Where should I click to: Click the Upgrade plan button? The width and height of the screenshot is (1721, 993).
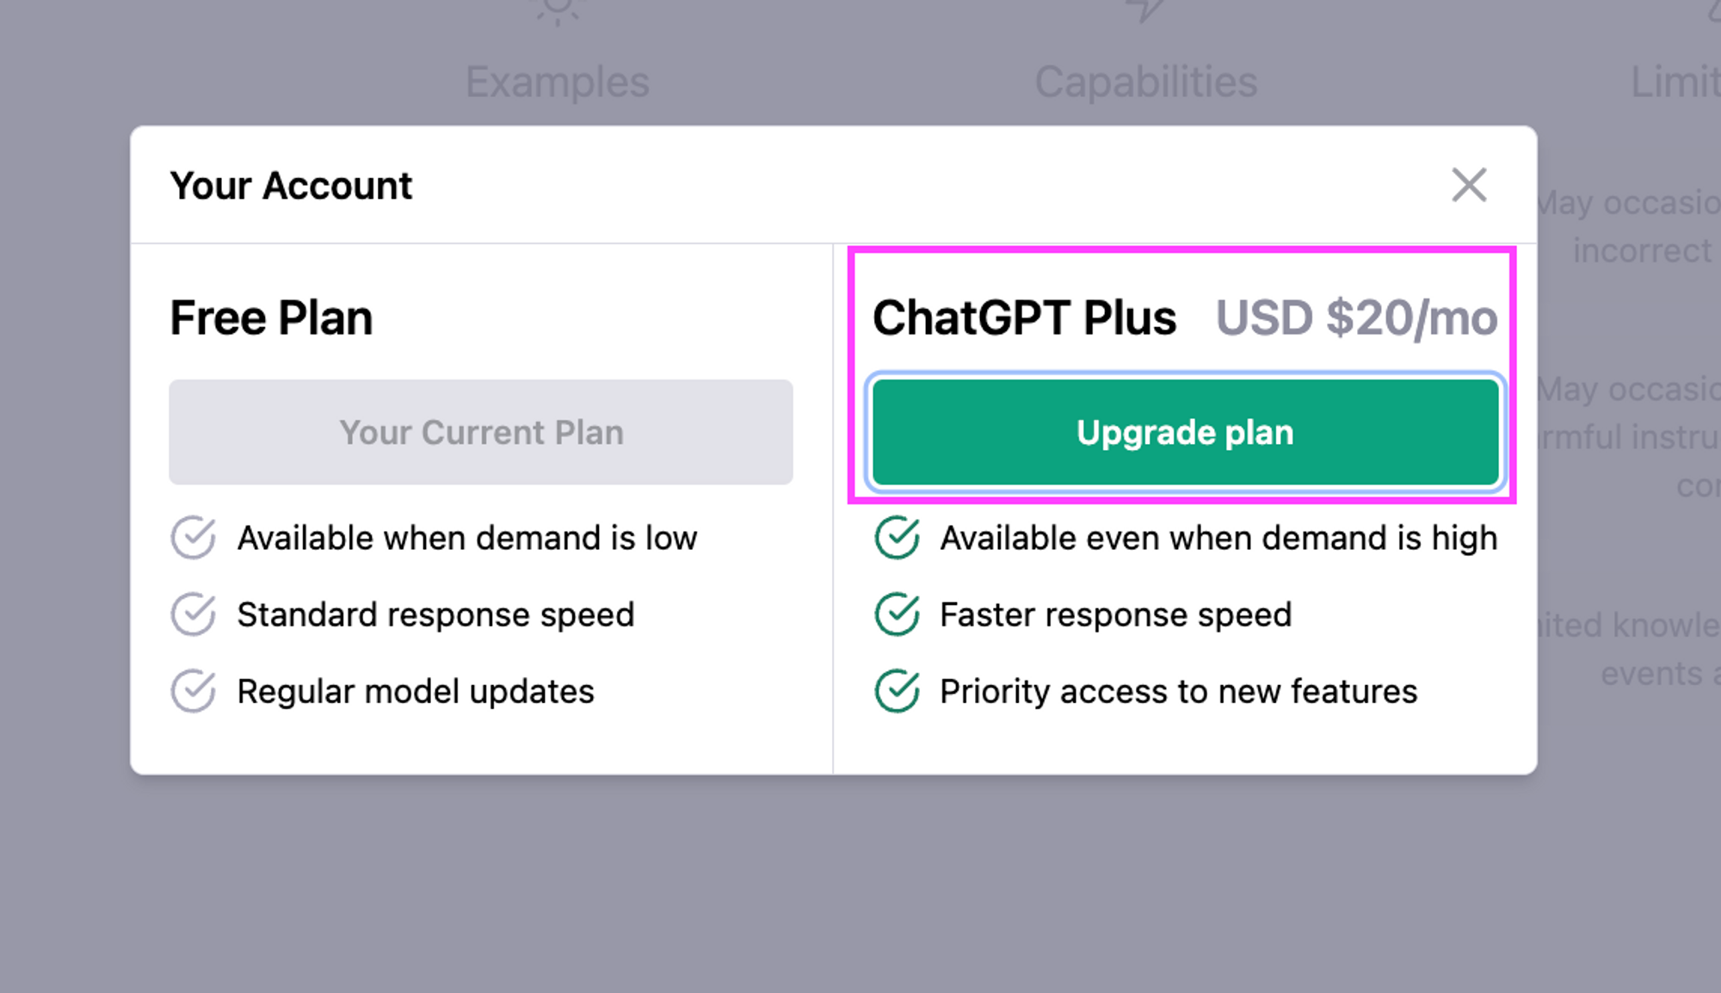1184,433
